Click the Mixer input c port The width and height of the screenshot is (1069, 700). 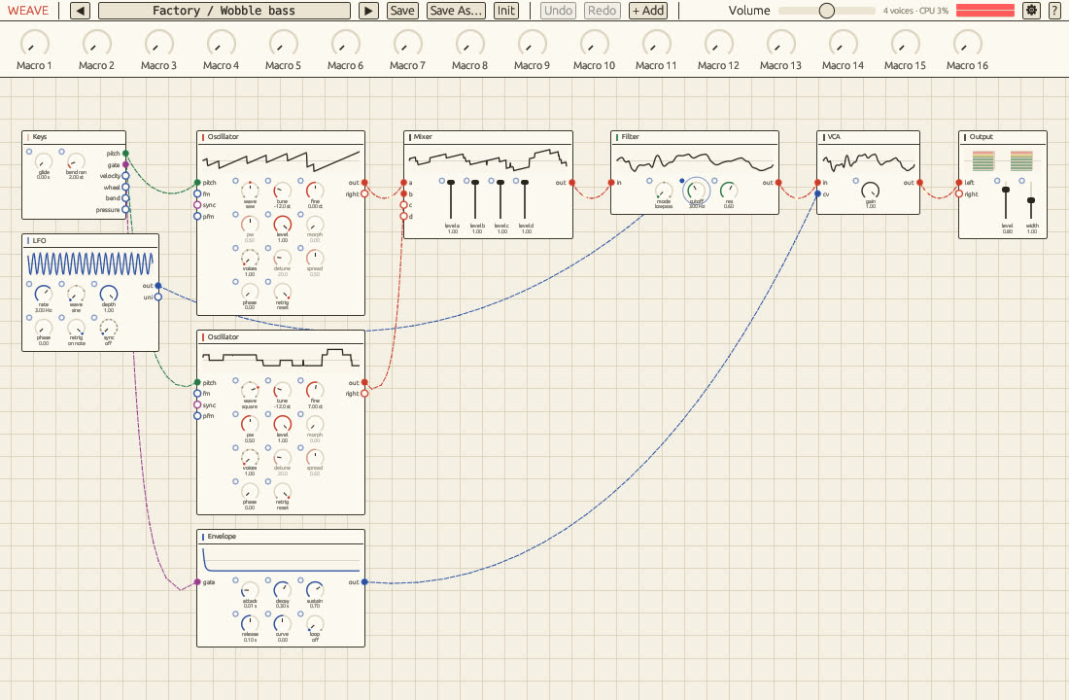(x=403, y=205)
